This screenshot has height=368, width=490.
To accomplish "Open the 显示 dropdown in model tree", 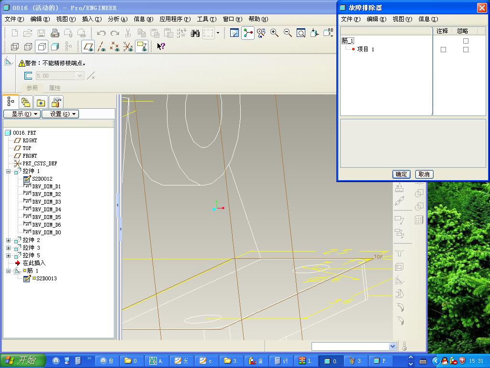I will pyautogui.click(x=22, y=114).
